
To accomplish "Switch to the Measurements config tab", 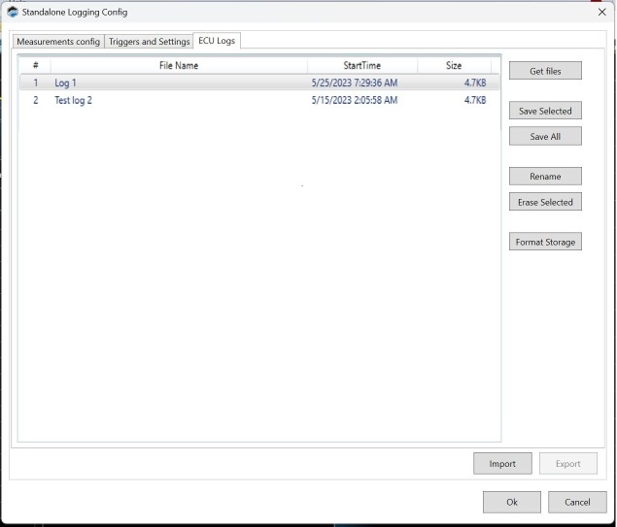I will click(x=58, y=42).
